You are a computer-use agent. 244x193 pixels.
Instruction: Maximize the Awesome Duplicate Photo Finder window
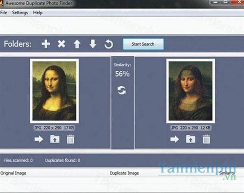(225, 2)
